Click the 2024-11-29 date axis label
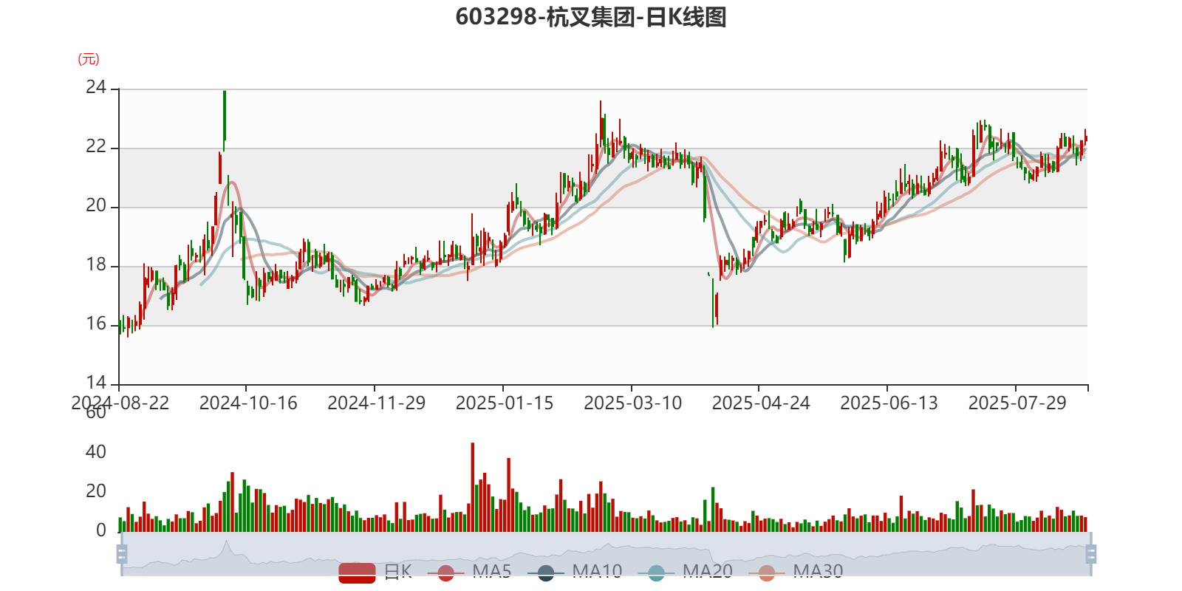Viewport: 1182px width, 591px height. pos(377,403)
